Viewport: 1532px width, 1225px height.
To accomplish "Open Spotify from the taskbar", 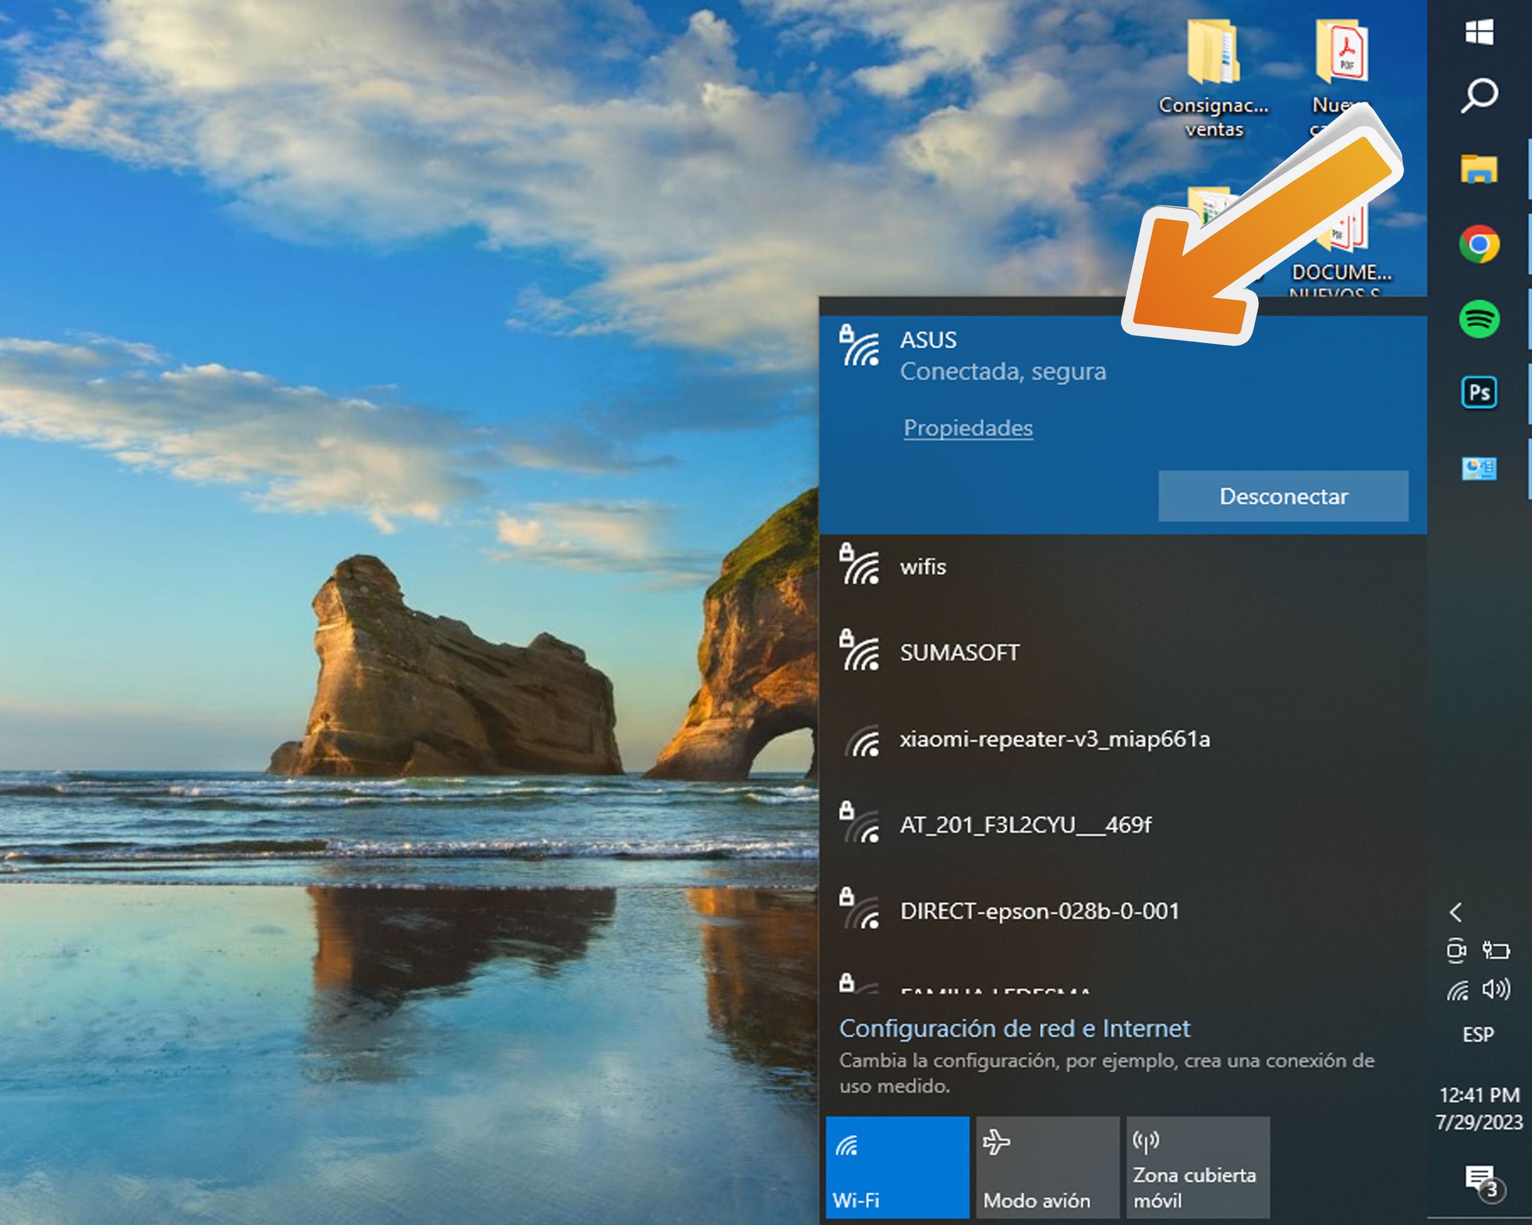I will pyautogui.click(x=1479, y=319).
